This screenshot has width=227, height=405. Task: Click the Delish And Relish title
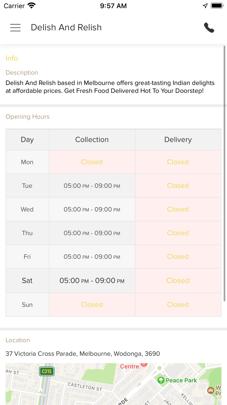click(x=66, y=28)
